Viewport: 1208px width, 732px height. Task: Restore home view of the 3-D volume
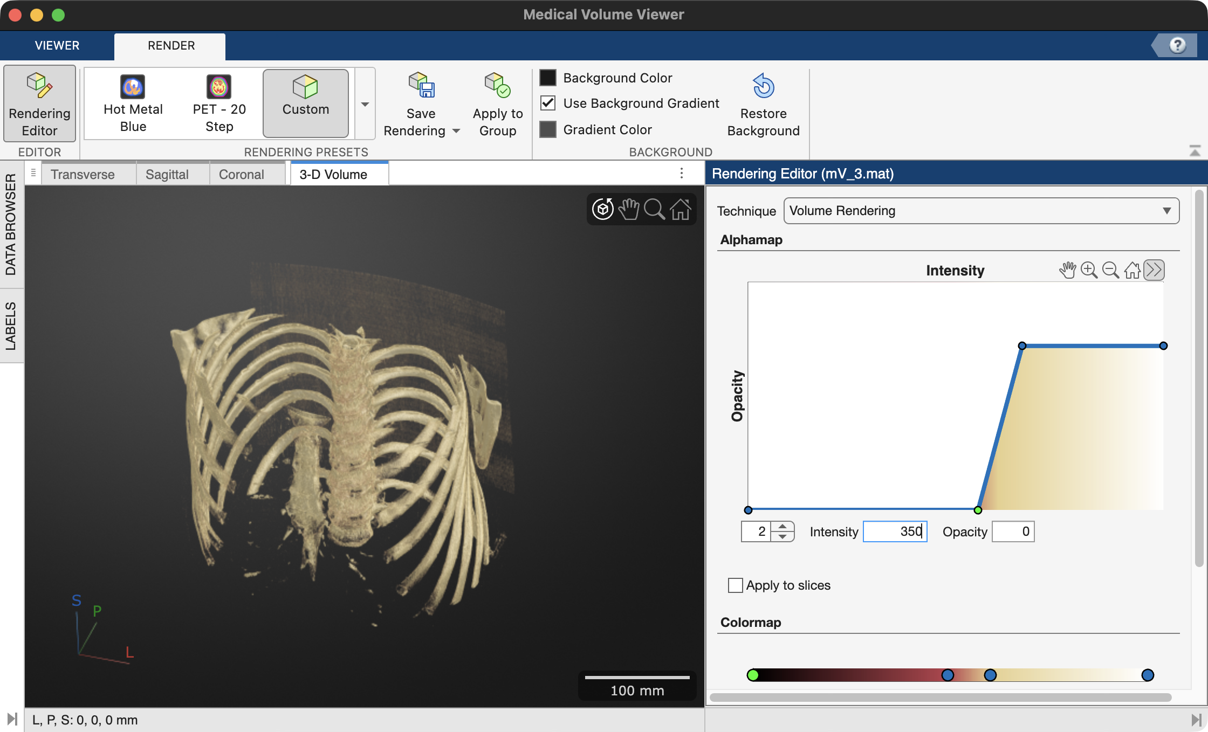click(x=681, y=209)
